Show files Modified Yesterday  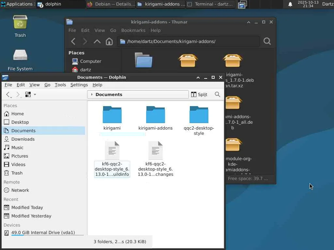point(44,216)
